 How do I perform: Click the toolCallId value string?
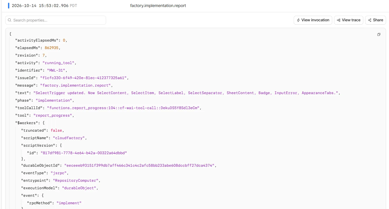coord(123,108)
